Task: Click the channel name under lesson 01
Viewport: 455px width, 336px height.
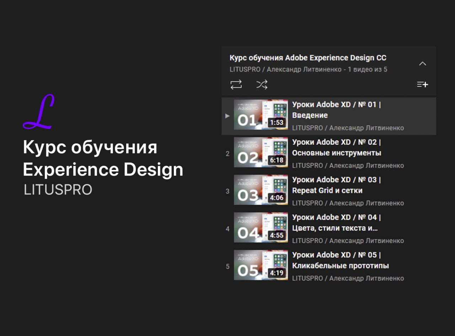Action: click(348, 128)
